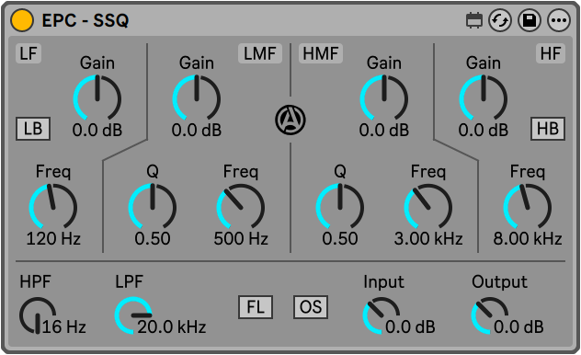Click the LF Freq knob at 120 Hz
Screen dimensions: 581x355
tap(53, 206)
